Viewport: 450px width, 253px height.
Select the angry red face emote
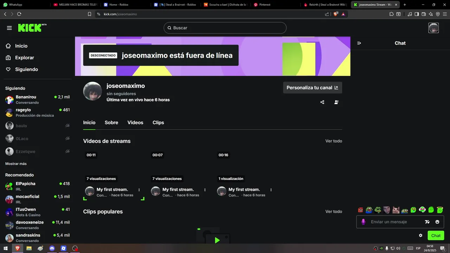360,210
